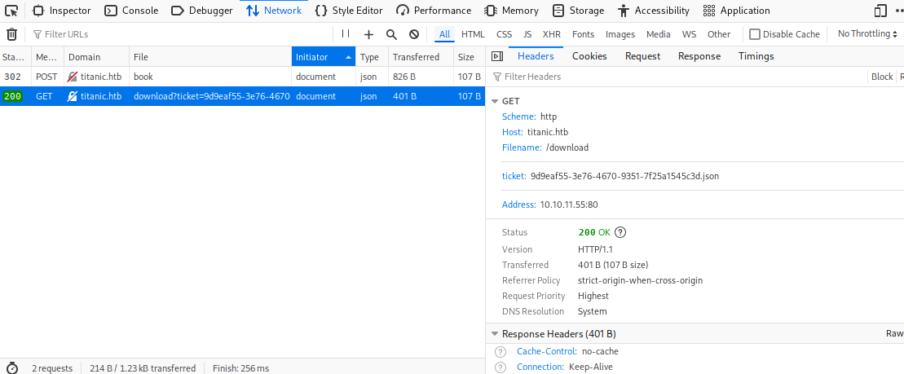Collapse the Response Headers section
Image resolution: width=904 pixels, height=374 pixels.
(495, 334)
